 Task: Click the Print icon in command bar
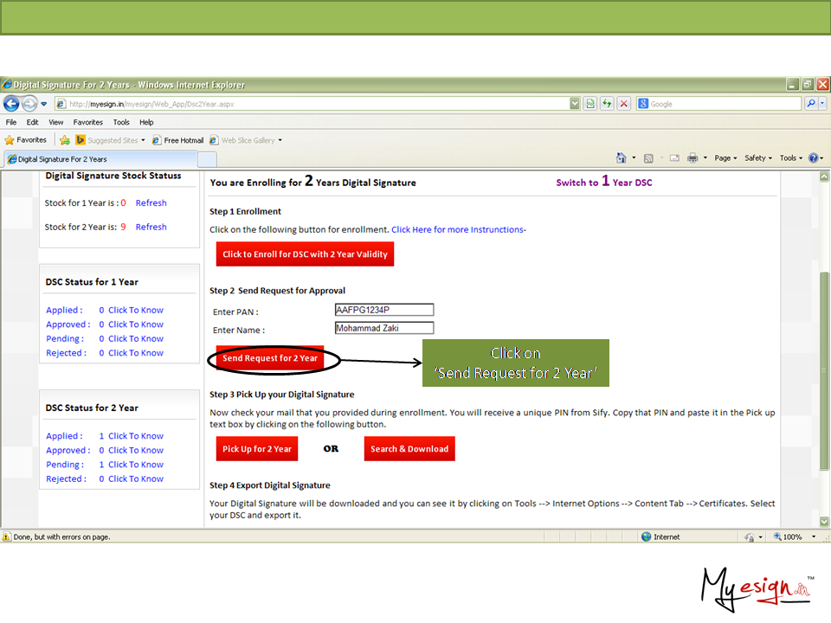692,158
